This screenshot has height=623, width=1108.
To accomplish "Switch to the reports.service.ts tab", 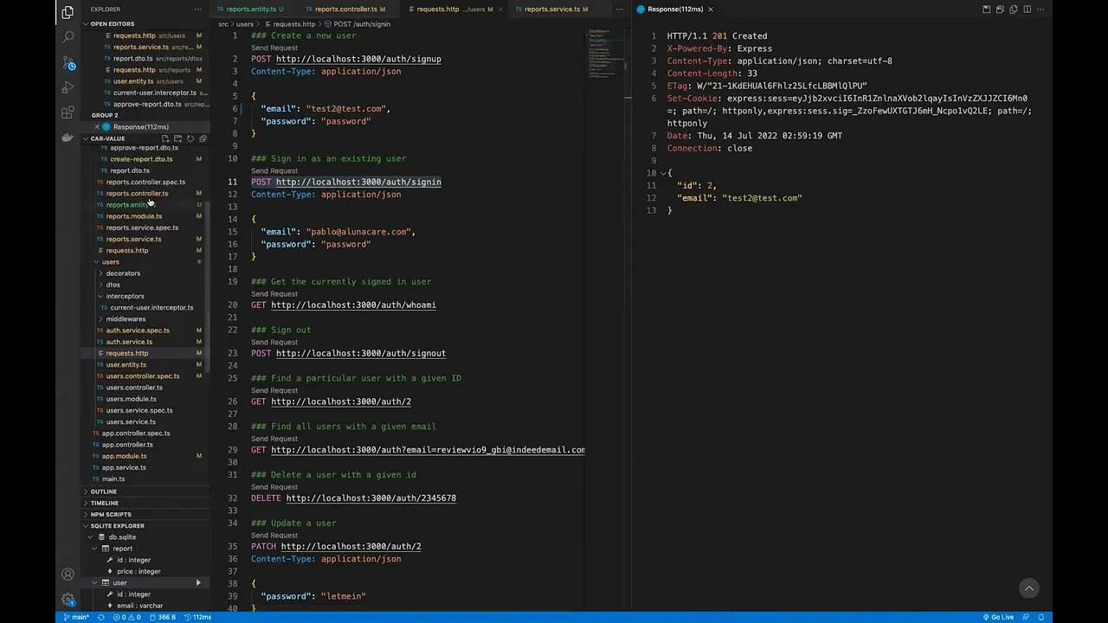I will click(555, 10).
